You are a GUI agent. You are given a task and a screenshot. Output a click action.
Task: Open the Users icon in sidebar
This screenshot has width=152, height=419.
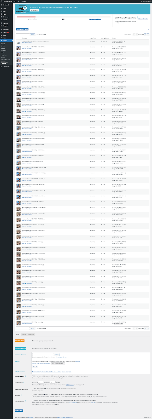tap(2, 35)
